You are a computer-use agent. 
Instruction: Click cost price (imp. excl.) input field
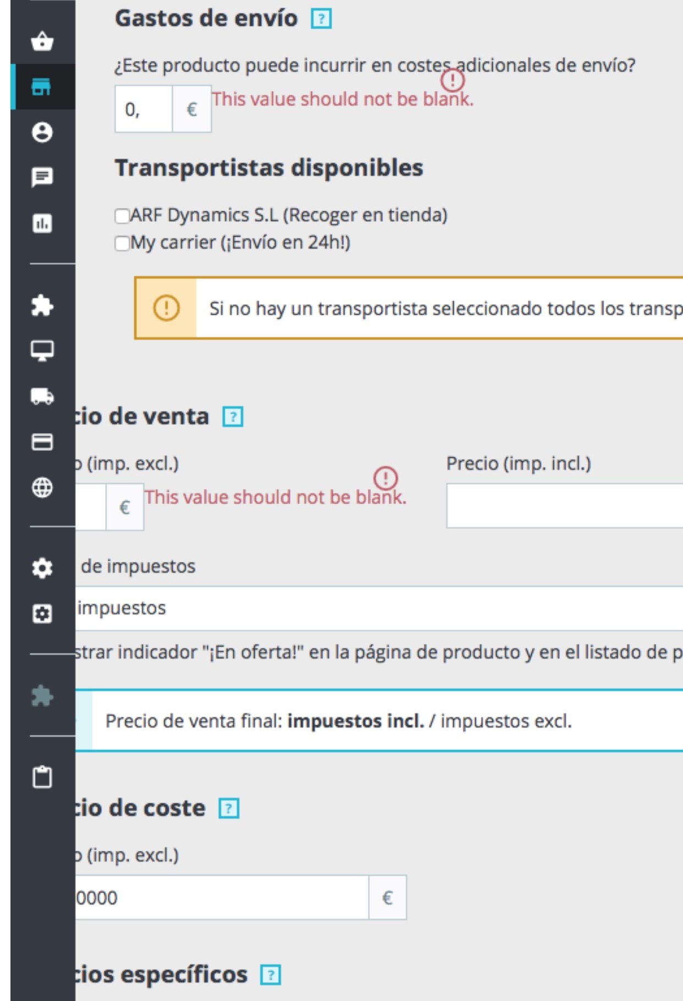point(220,898)
